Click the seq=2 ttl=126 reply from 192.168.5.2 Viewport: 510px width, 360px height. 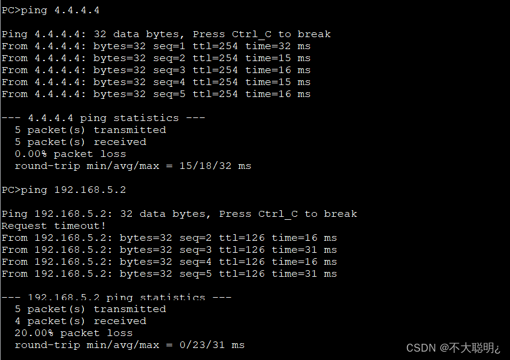[169, 238]
